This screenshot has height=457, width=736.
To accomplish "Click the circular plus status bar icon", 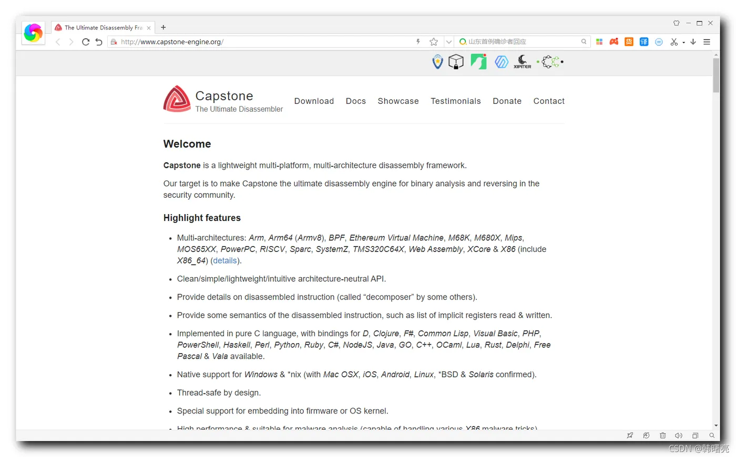I will [x=646, y=435].
